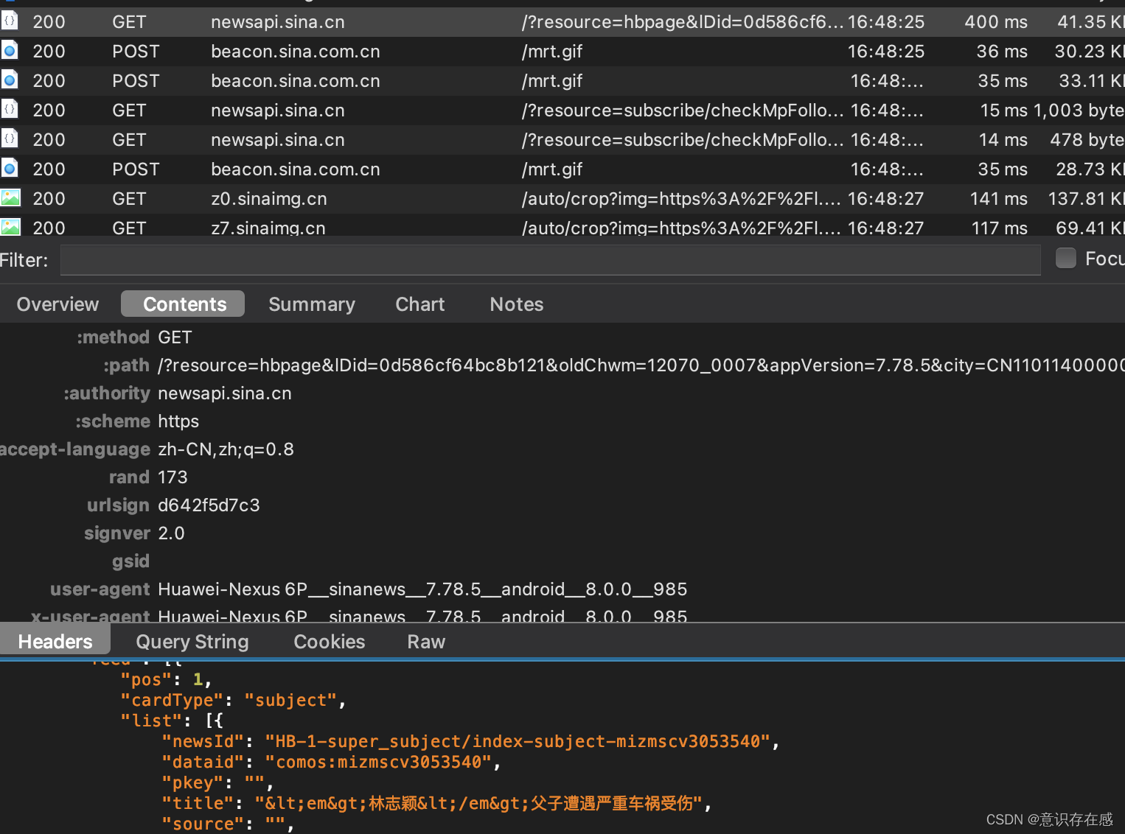
Task: Switch to the Contents tab
Action: (x=184, y=304)
